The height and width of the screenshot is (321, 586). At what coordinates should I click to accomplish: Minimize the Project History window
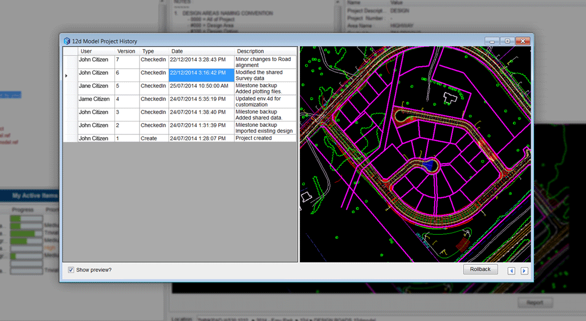point(492,41)
